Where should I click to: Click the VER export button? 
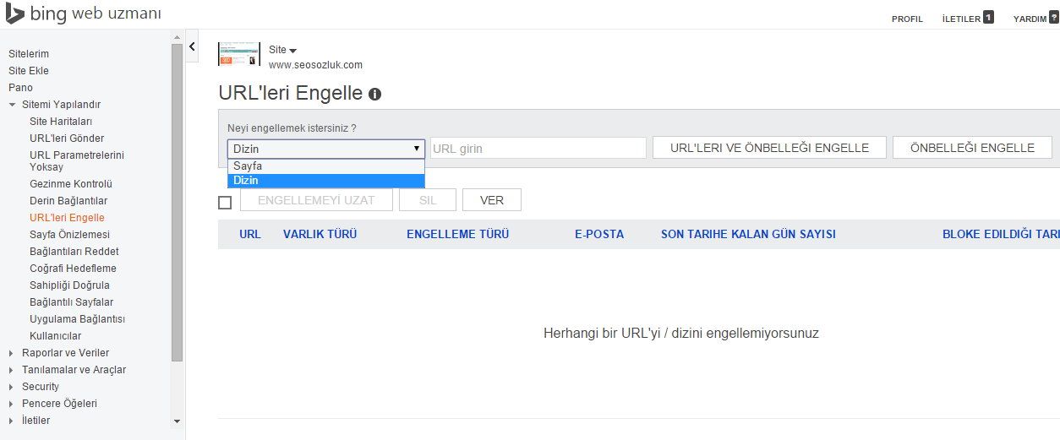(491, 200)
